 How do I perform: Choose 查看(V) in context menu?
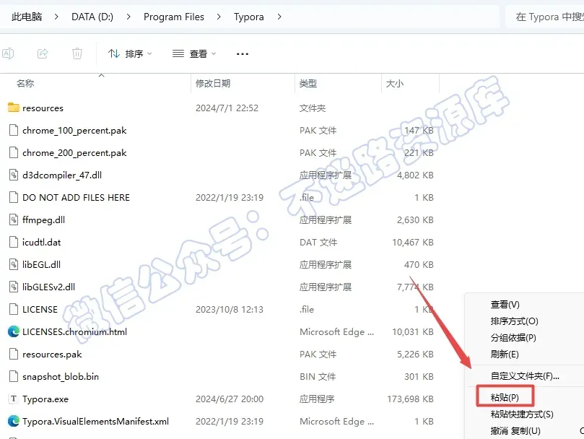505,305
